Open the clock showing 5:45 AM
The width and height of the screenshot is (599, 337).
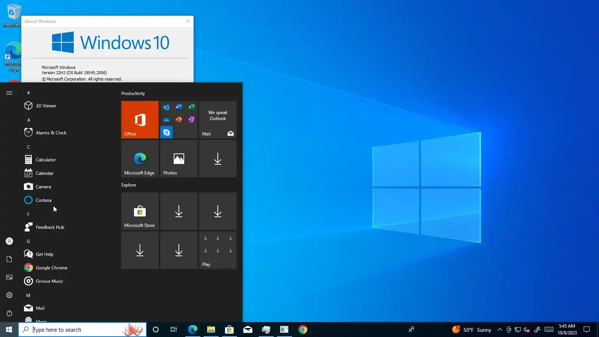567,330
